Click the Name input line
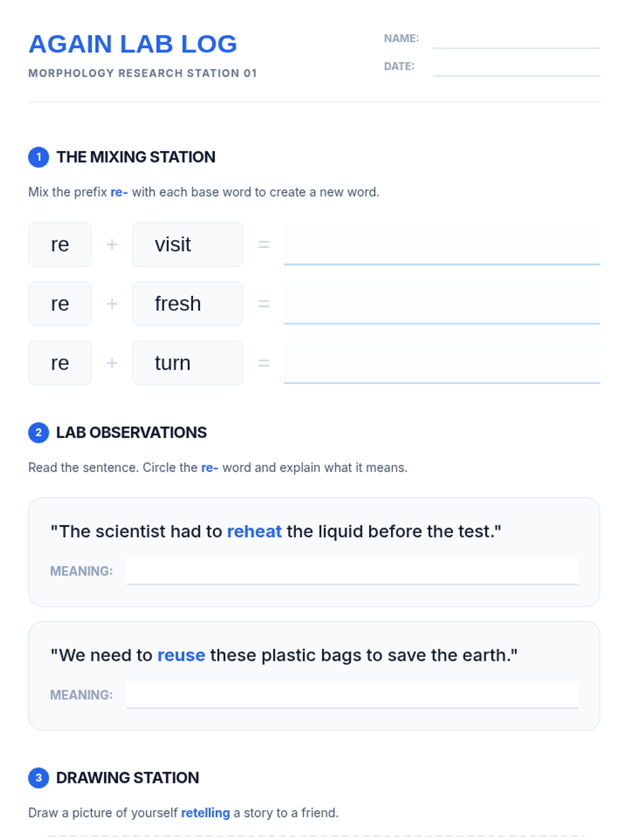The width and height of the screenshot is (628, 837). [x=516, y=39]
